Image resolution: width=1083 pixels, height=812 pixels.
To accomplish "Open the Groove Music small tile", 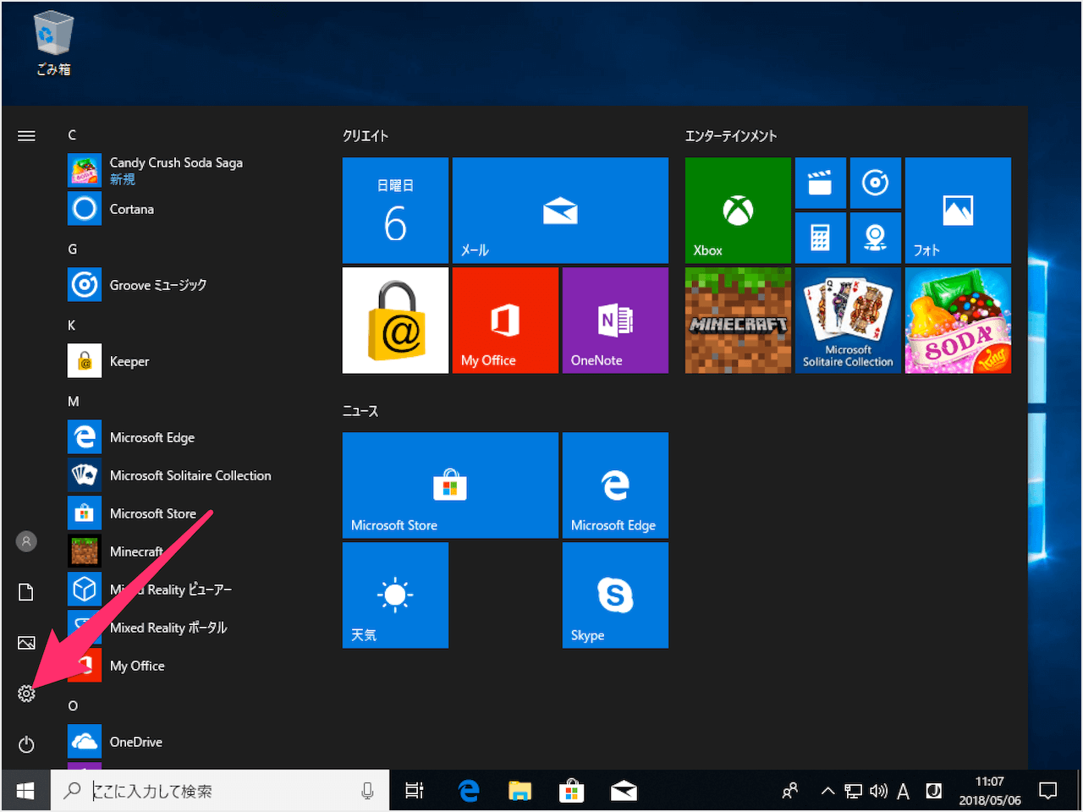I will coord(876,183).
